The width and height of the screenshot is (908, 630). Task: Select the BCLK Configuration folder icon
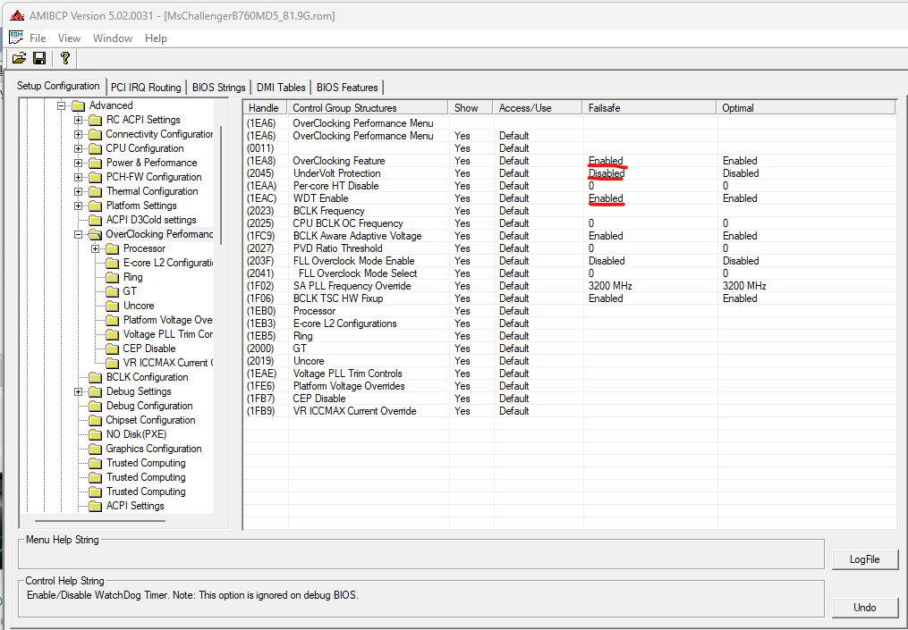(95, 378)
